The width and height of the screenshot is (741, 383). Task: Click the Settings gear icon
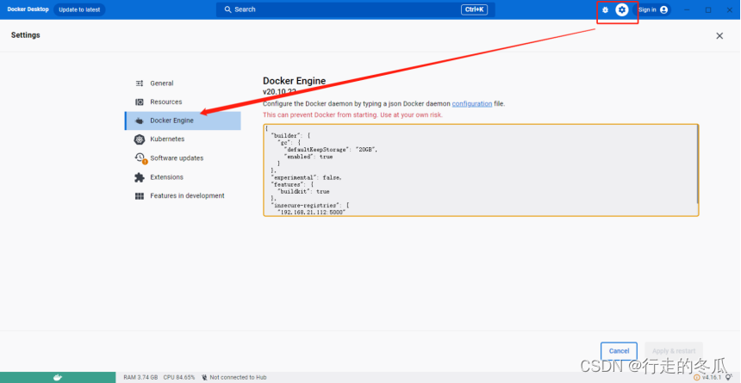point(622,9)
